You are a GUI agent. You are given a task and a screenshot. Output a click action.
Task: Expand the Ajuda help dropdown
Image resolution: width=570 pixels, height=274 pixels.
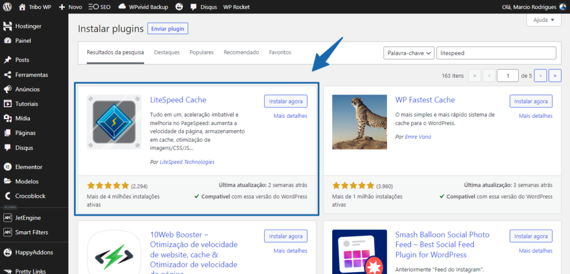(543, 21)
